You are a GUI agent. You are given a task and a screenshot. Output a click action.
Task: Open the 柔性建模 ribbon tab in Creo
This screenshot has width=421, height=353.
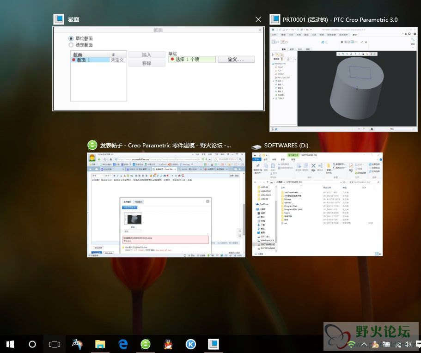pos(331,35)
